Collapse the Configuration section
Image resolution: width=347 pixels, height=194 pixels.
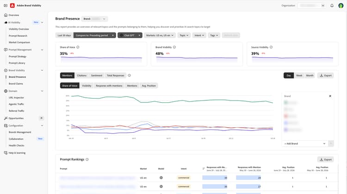tap(42, 125)
